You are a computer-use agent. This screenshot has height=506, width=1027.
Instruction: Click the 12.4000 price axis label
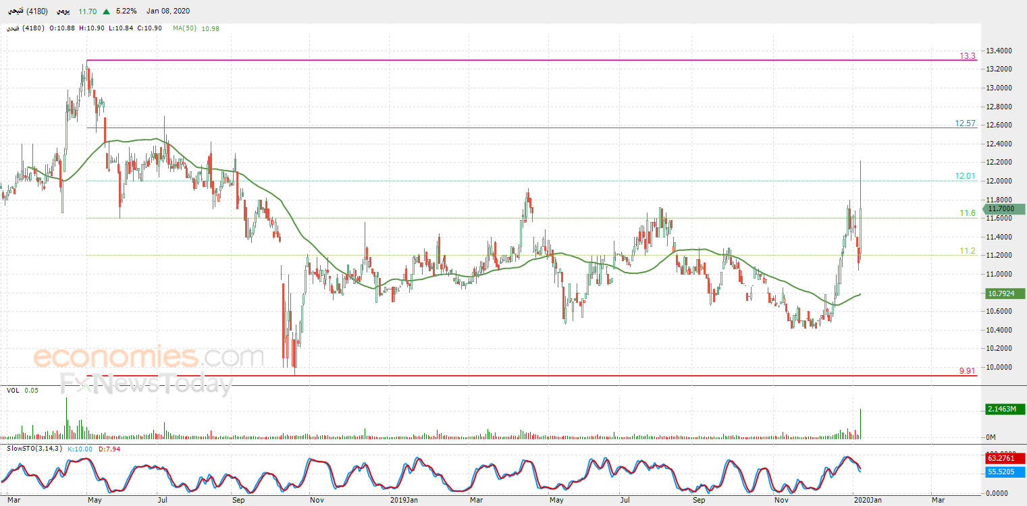pos(999,144)
